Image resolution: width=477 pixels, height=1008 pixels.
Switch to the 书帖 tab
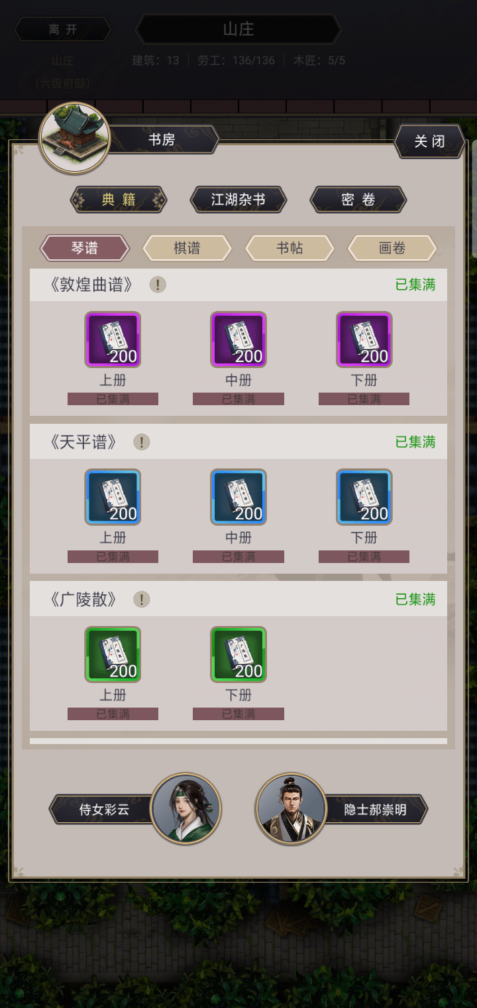click(290, 248)
